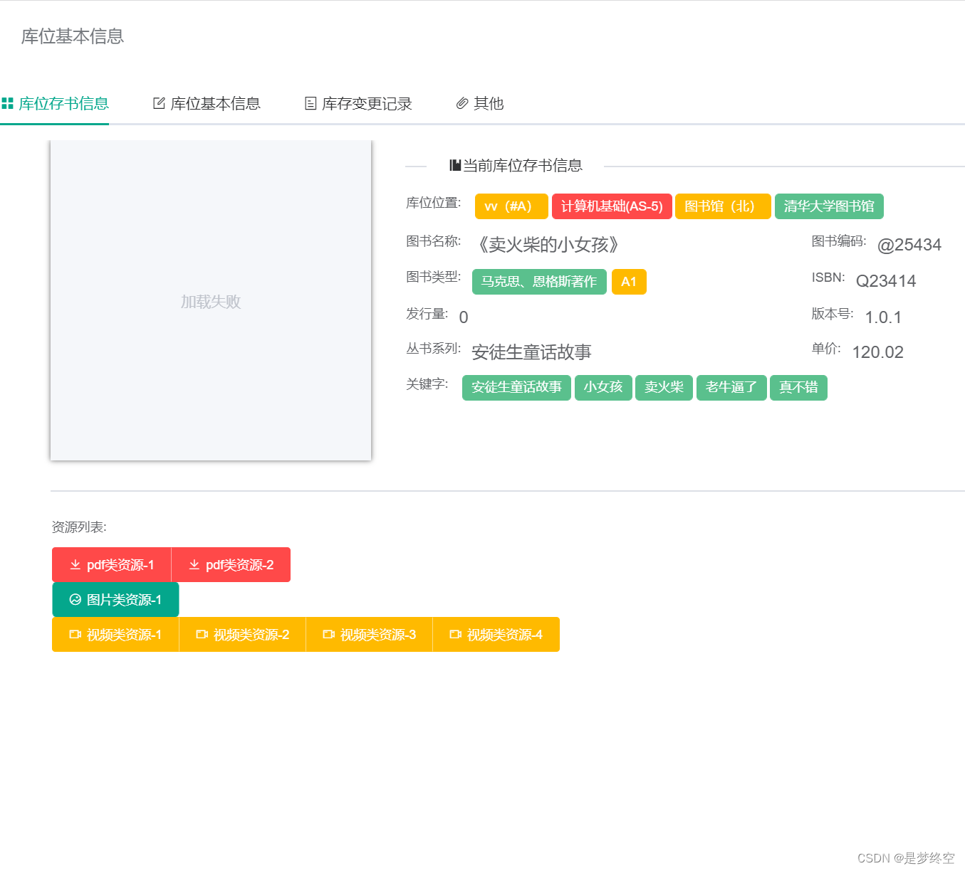This screenshot has width=965, height=871.
Task: Click the edit icon on 库位基本信息 tab
Action: pyautogui.click(x=158, y=103)
